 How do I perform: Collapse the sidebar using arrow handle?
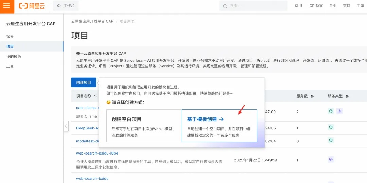point(66,126)
